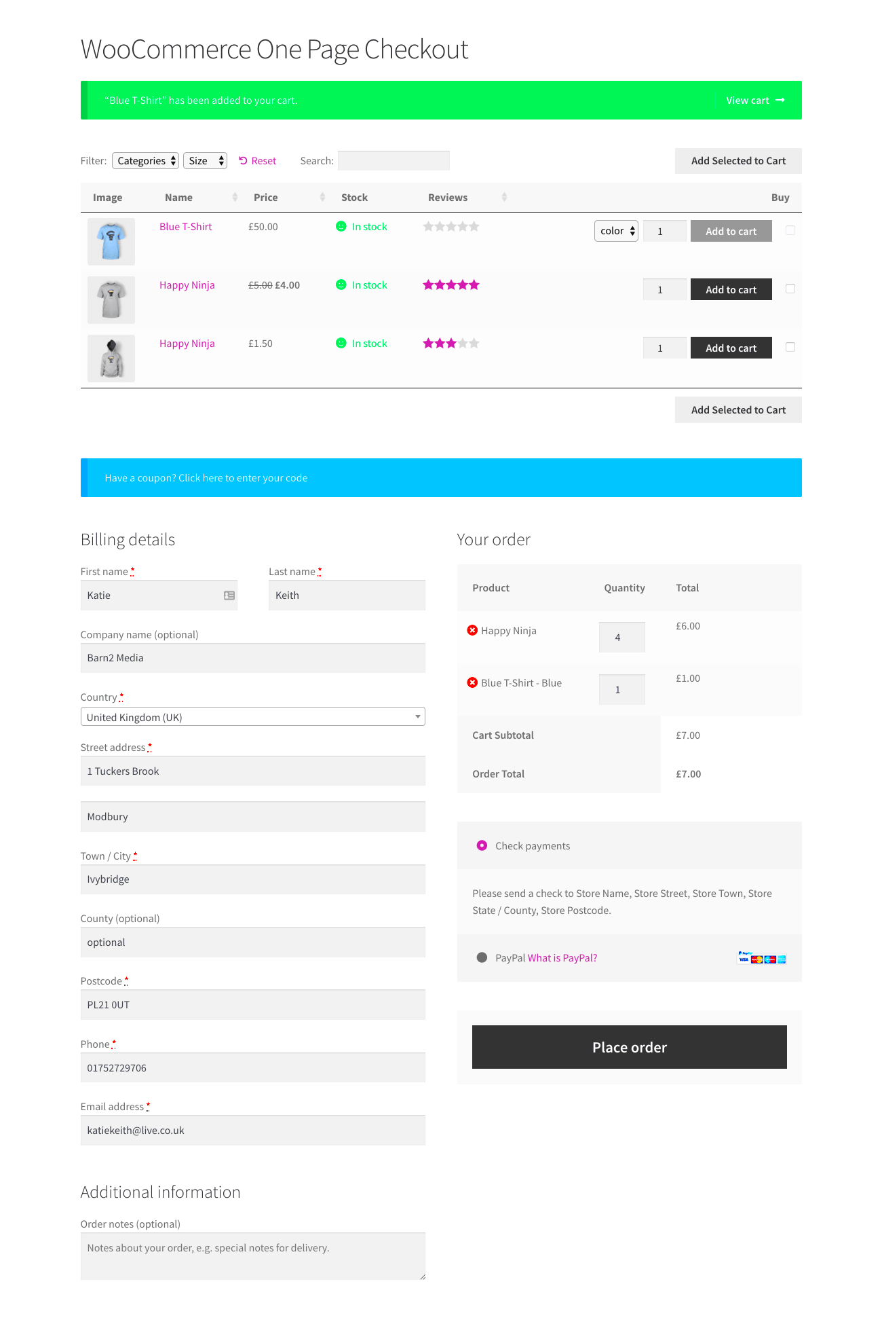The width and height of the screenshot is (882, 1320).
Task: Click the PayPal accepted cards logo
Action: tap(762, 958)
